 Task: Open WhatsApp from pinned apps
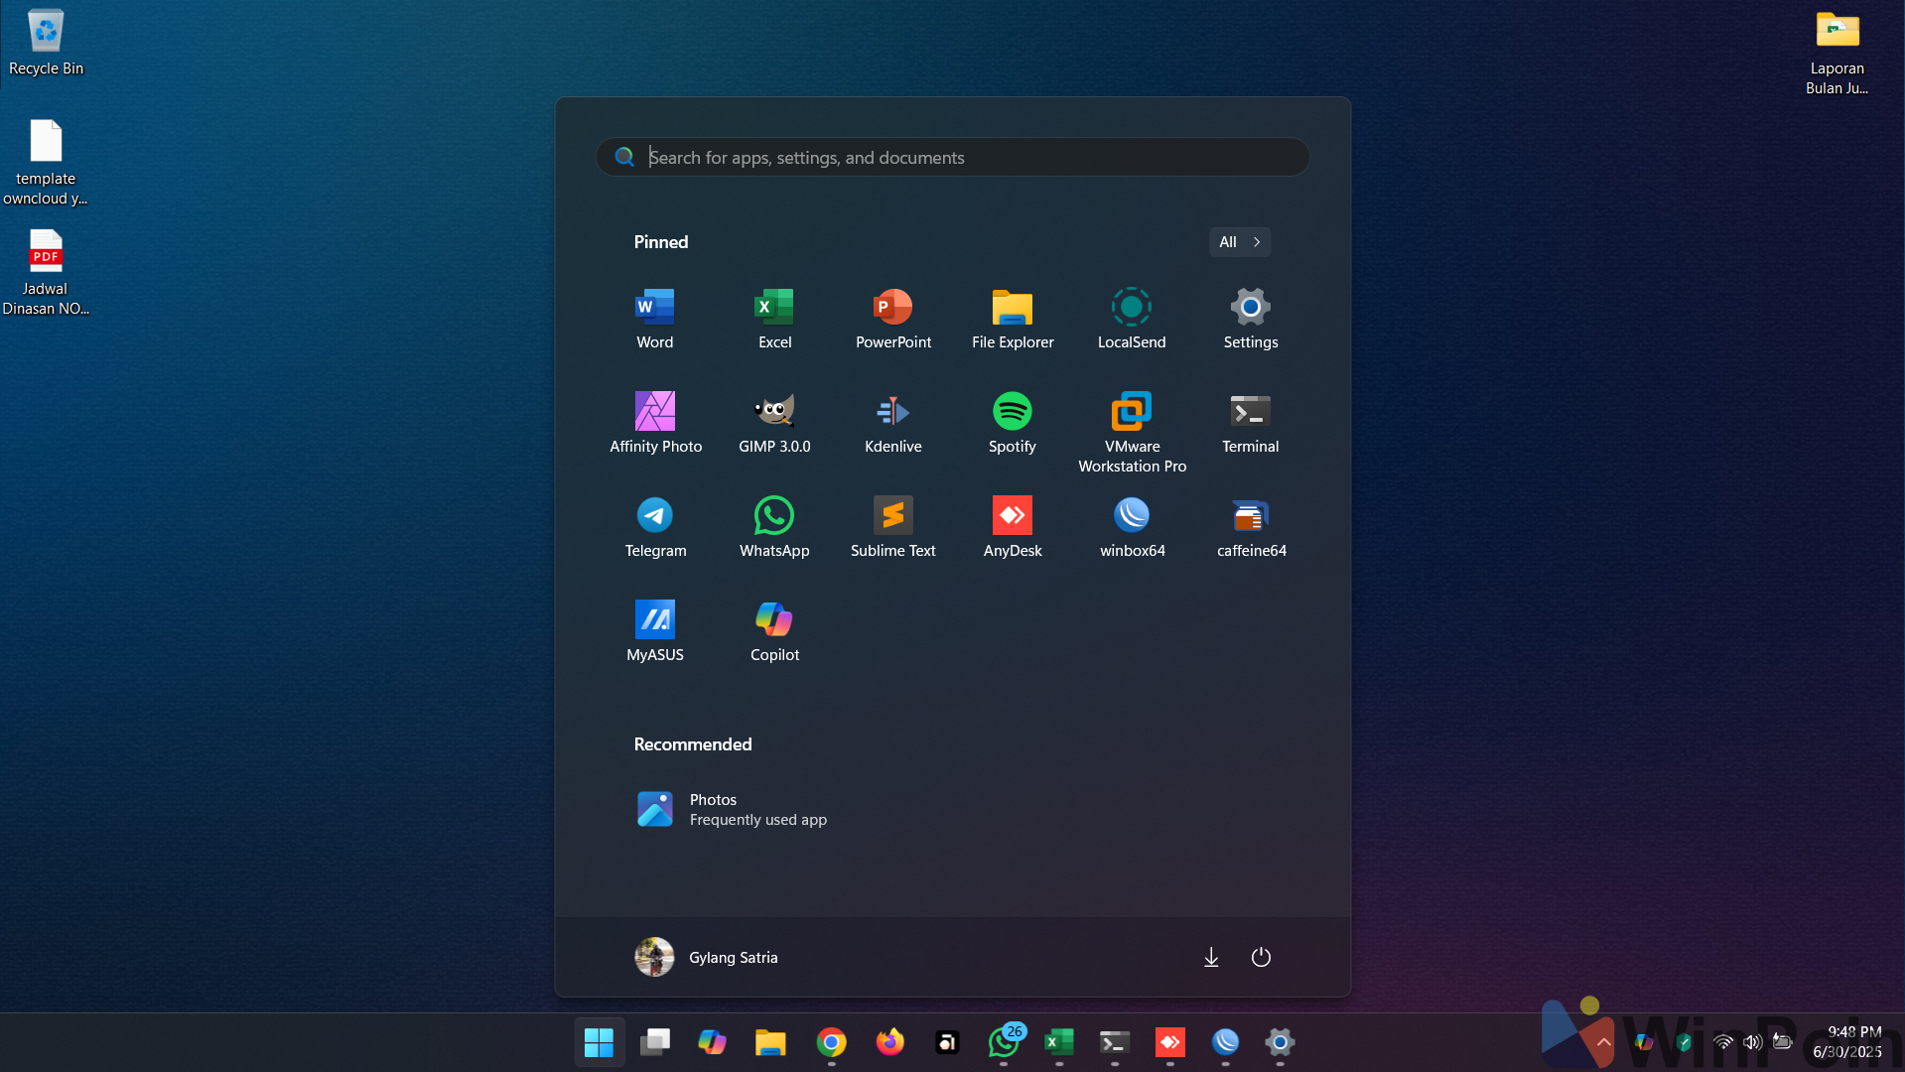(774, 528)
